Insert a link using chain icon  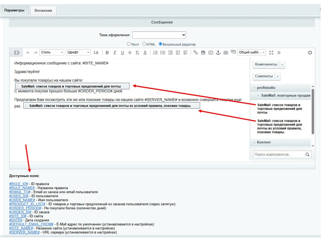tap(195, 53)
